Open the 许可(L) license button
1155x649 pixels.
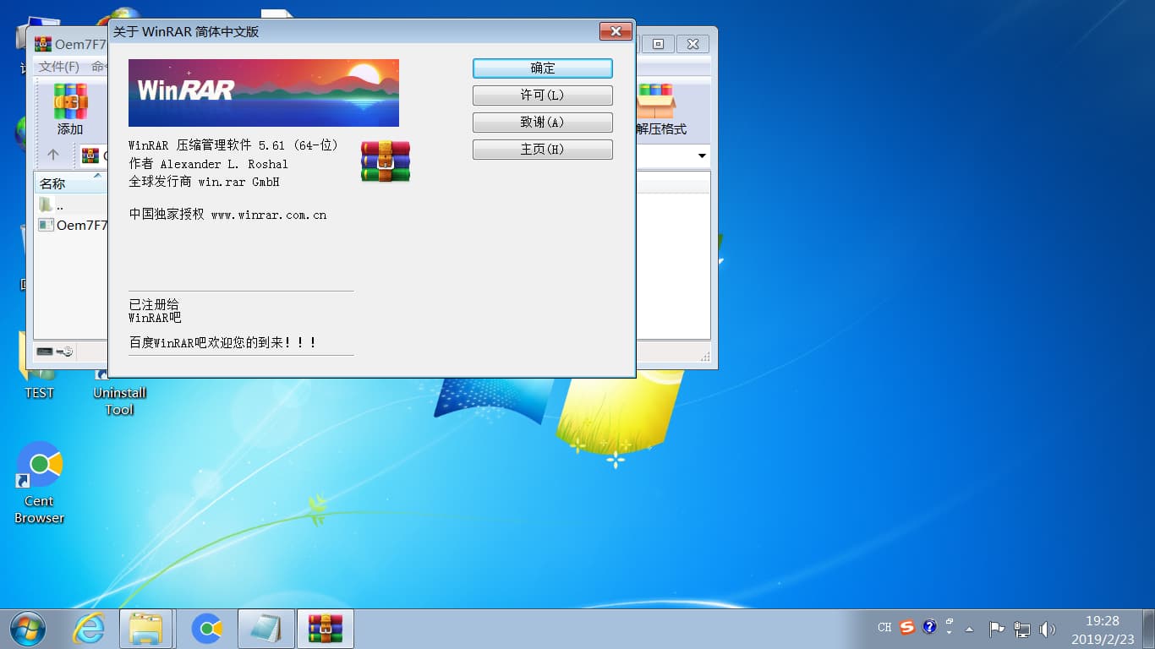tap(542, 95)
